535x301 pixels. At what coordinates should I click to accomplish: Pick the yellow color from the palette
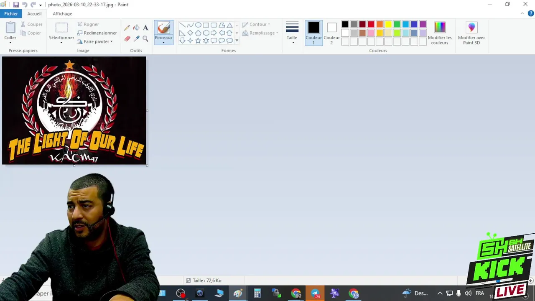point(388,25)
